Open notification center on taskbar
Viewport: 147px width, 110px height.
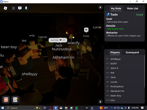click(142, 108)
